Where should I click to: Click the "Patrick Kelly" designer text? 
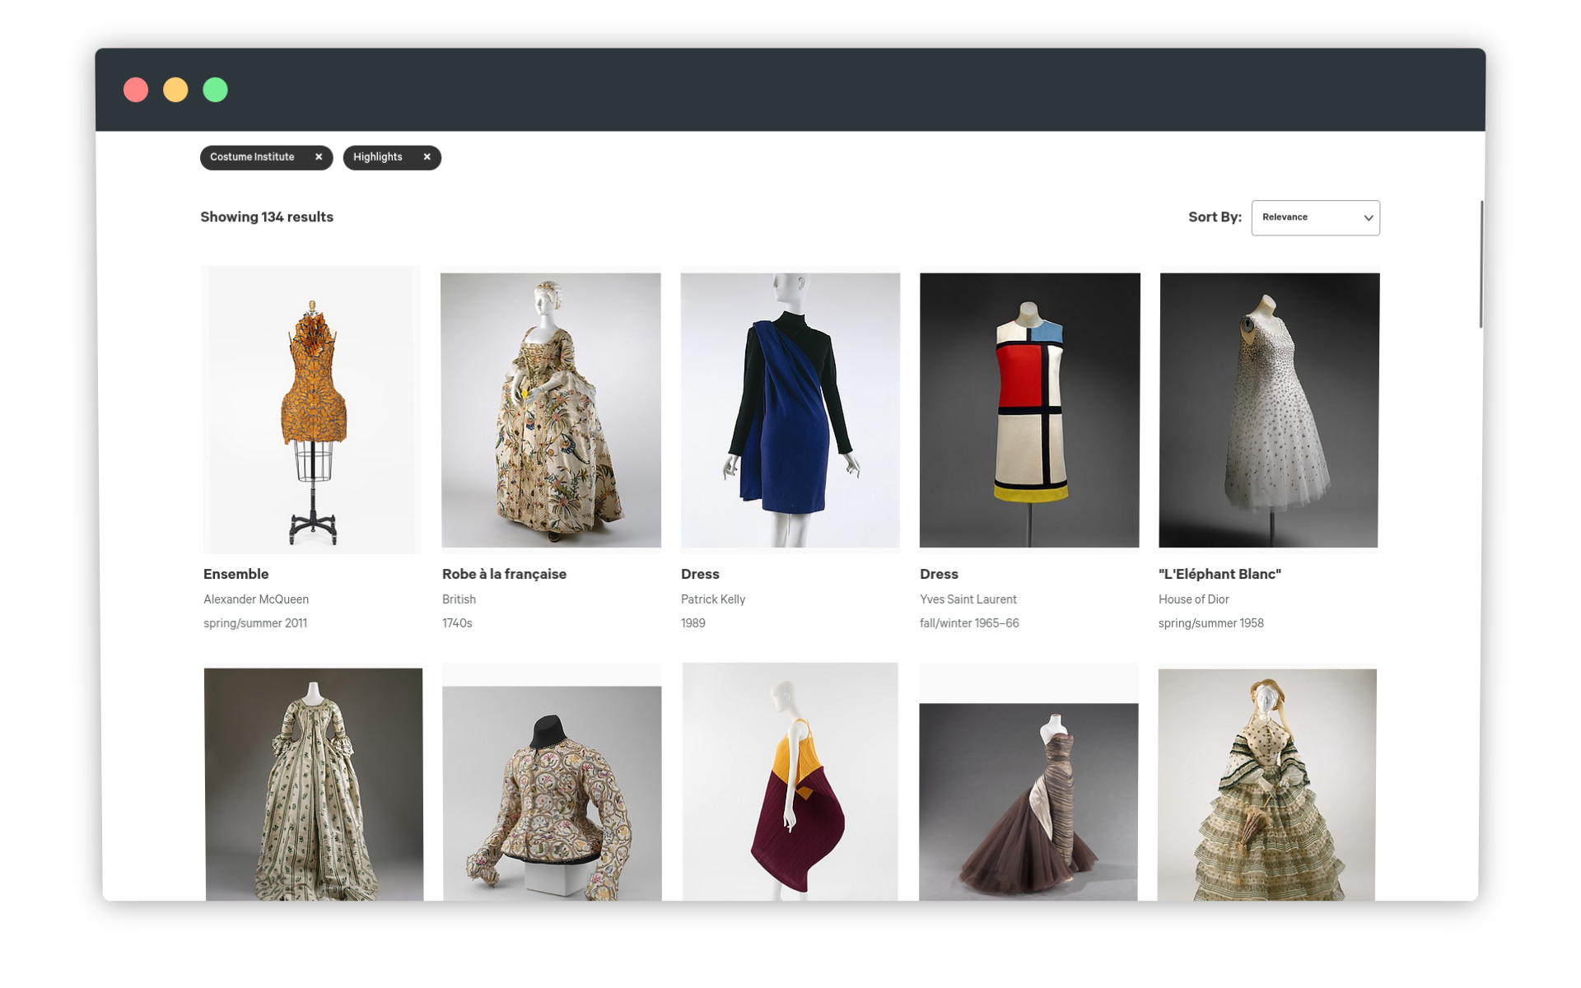tap(713, 599)
